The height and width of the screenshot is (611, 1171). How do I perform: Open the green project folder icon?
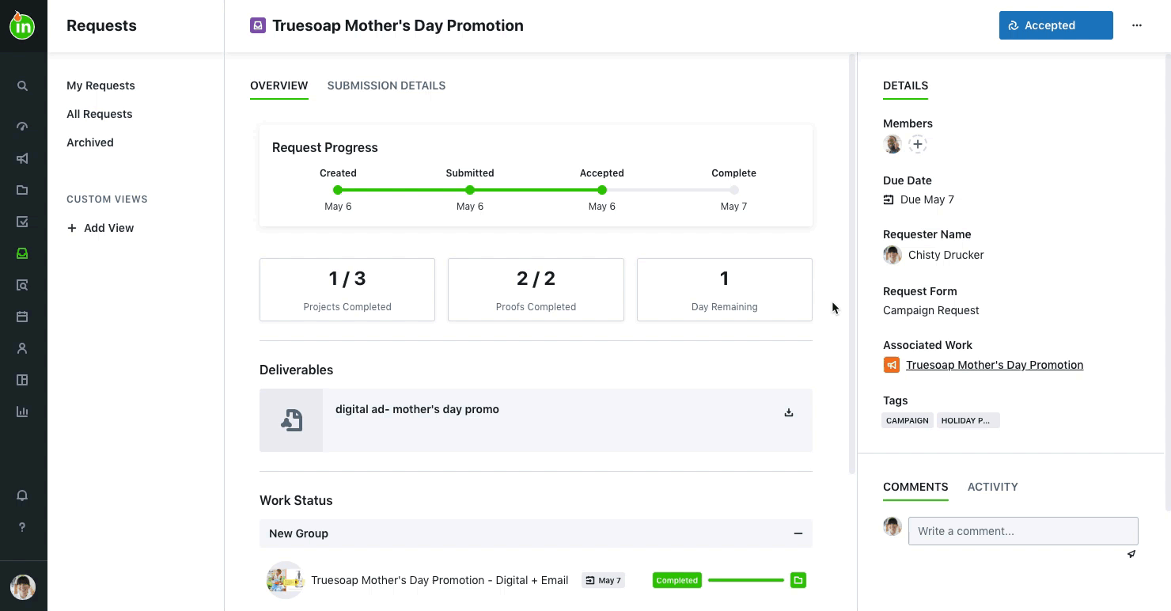(798, 580)
